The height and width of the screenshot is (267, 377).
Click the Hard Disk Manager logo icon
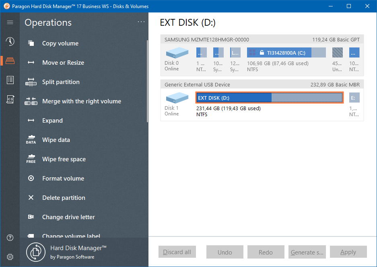36,252
